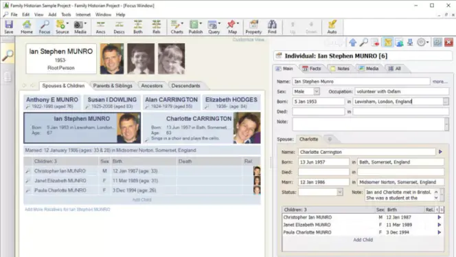Close the property box with red X
The height and width of the screenshot is (257, 456).
click(x=448, y=43)
